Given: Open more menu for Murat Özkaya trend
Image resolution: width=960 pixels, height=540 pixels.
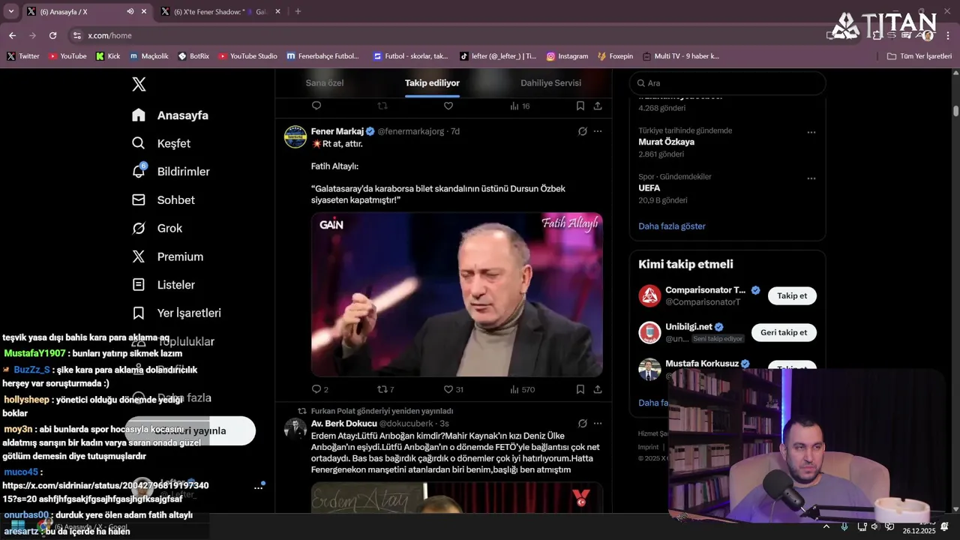Looking at the screenshot, I should coord(811,132).
